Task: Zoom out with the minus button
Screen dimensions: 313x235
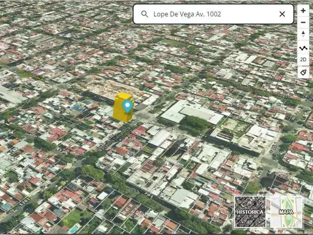Action: pos(303,22)
